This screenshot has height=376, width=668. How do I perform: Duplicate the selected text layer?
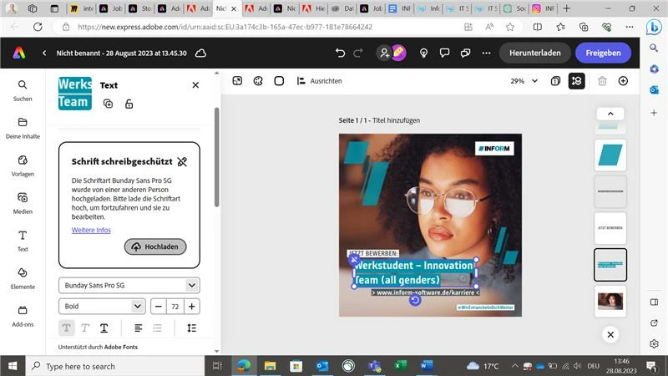click(109, 104)
